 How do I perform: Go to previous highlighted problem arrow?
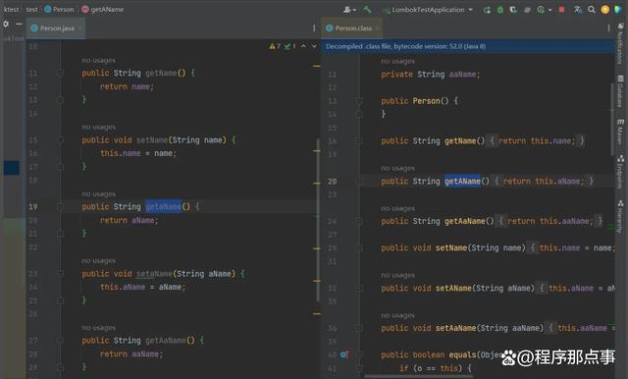tap(303, 46)
